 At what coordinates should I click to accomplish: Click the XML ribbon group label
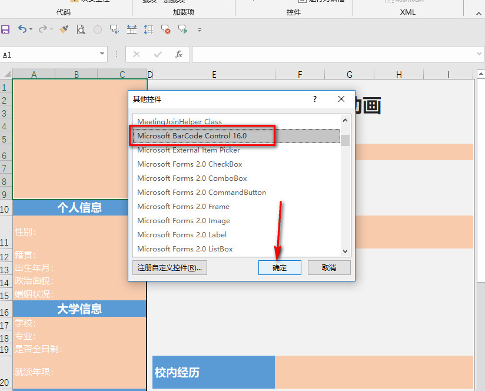tap(407, 12)
